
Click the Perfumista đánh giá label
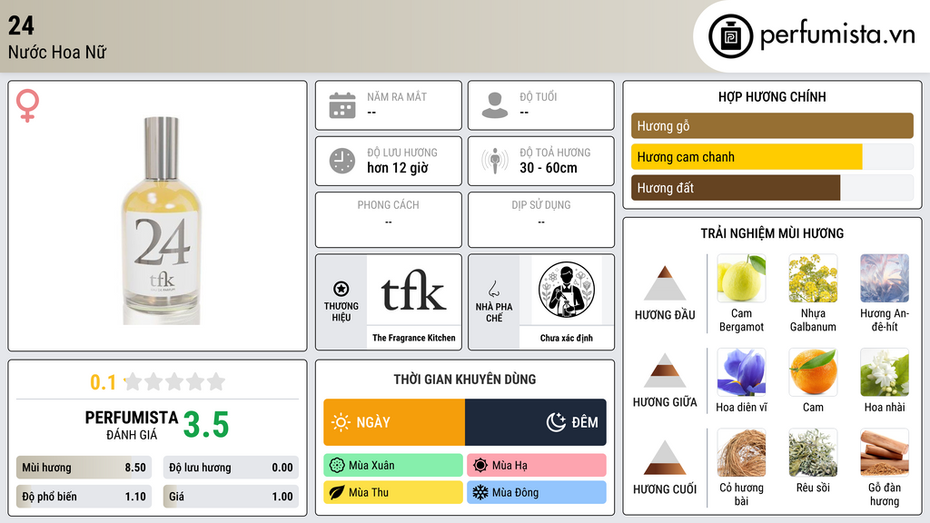132,425
